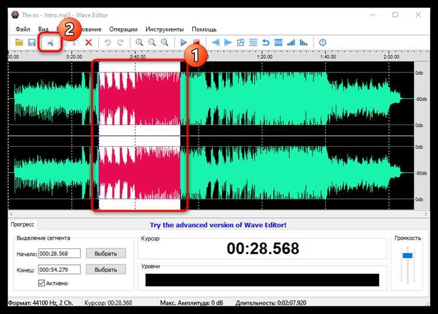438x314 pixels.
Task: Click the blue left-pointing triangle icon
Action: [x=215, y=43]
